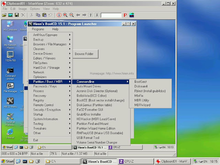The width and height of the screenshot is (220, 165).
Task: Switch to Clipboard01 IrfanView taskbar button
Action: pos(173,162)
